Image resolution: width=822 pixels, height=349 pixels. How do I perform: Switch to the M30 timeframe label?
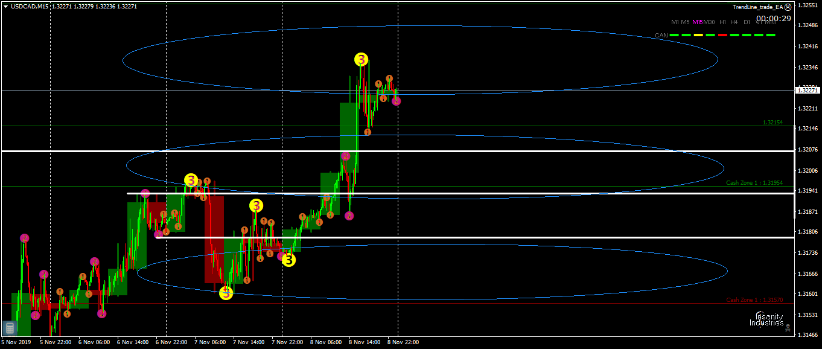(709, 22)
